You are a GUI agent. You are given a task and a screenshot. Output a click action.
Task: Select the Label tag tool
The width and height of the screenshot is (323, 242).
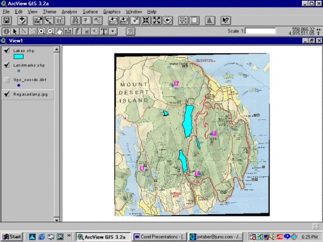click(95, 31)
